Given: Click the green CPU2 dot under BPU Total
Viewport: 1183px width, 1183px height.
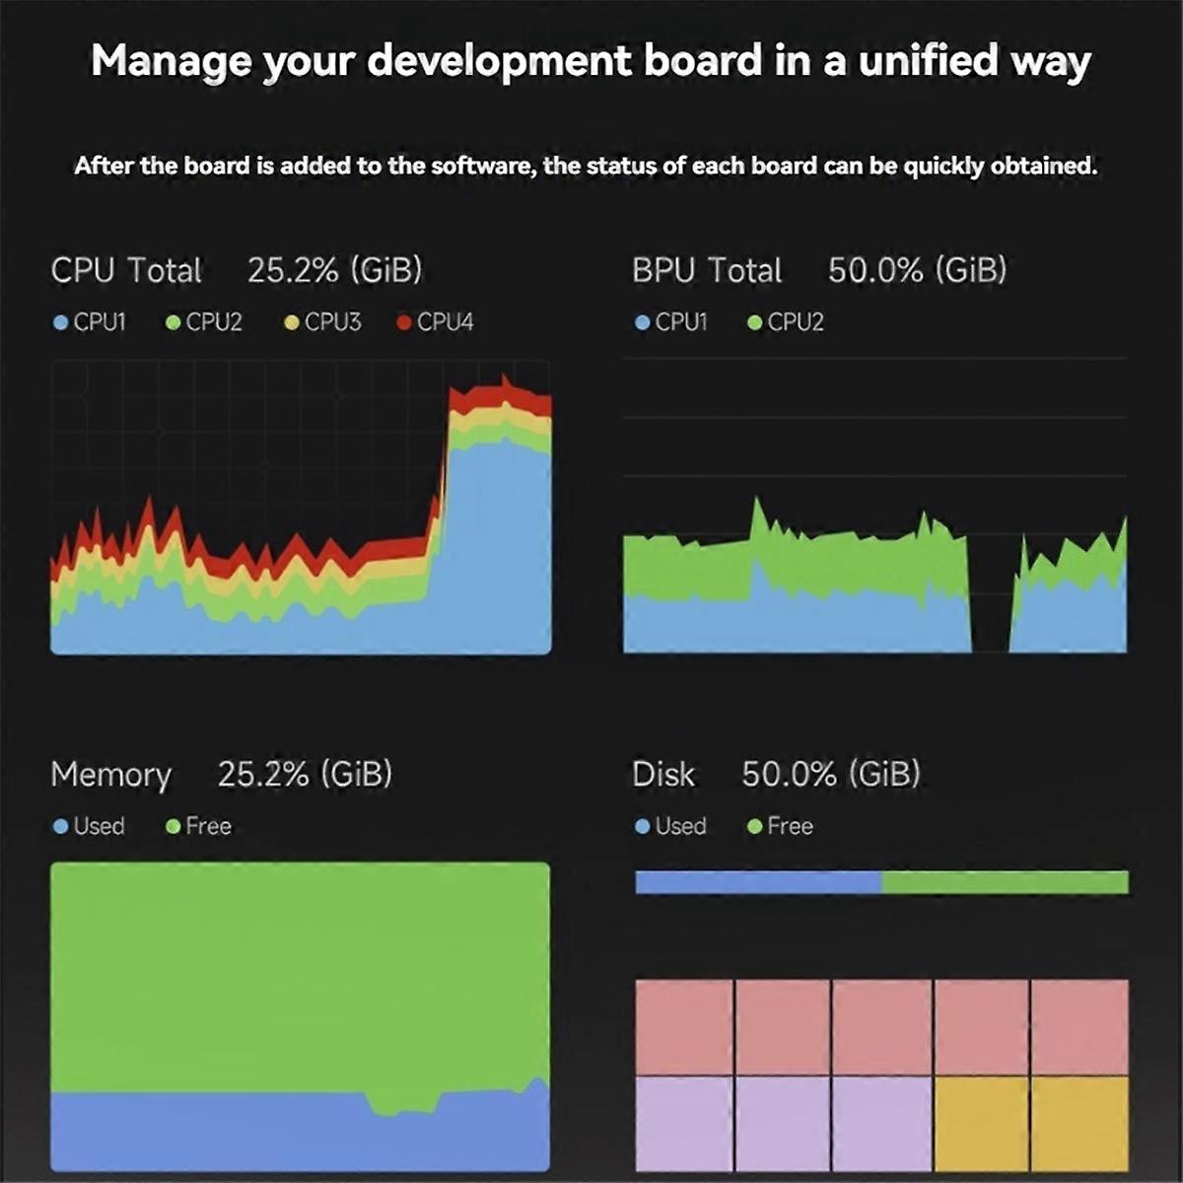Looking at the screenshot, I should (755, 322).
